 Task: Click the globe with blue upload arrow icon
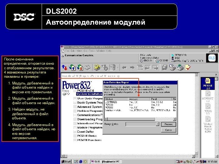[72, 68]
